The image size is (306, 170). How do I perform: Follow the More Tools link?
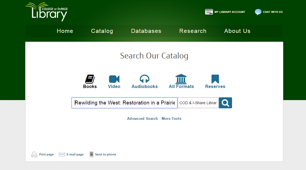coord(171,119)
